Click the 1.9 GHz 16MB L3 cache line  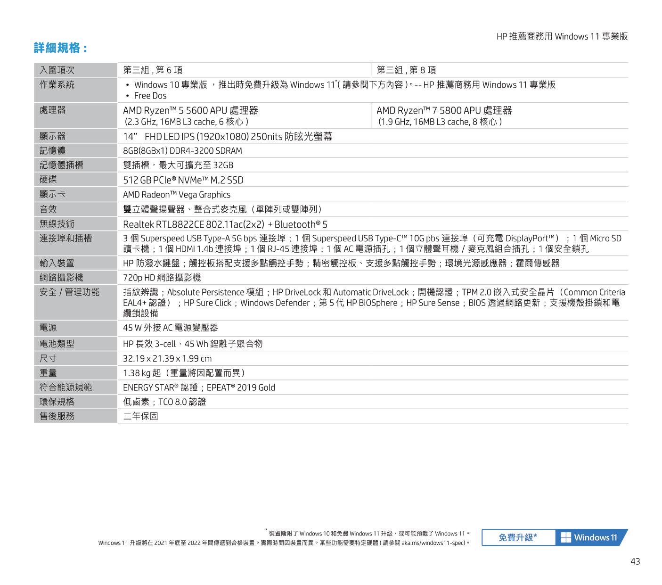pos(440,122)
